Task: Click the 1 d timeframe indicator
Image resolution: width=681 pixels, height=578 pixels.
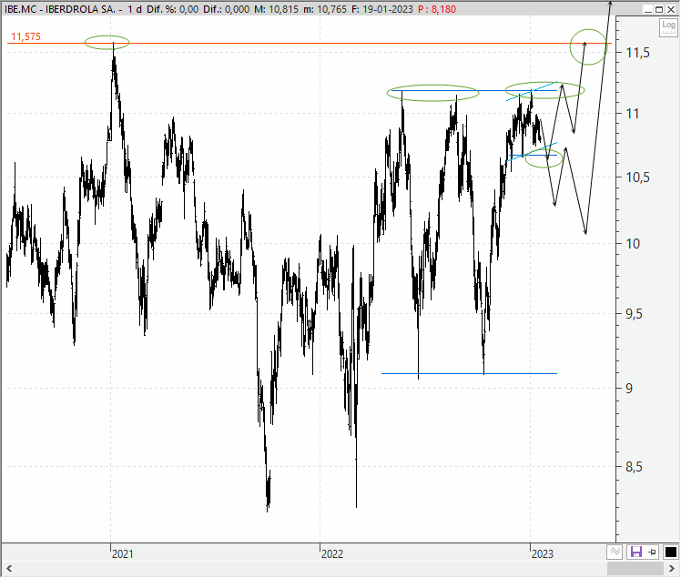Action: (x=135, y=9)
